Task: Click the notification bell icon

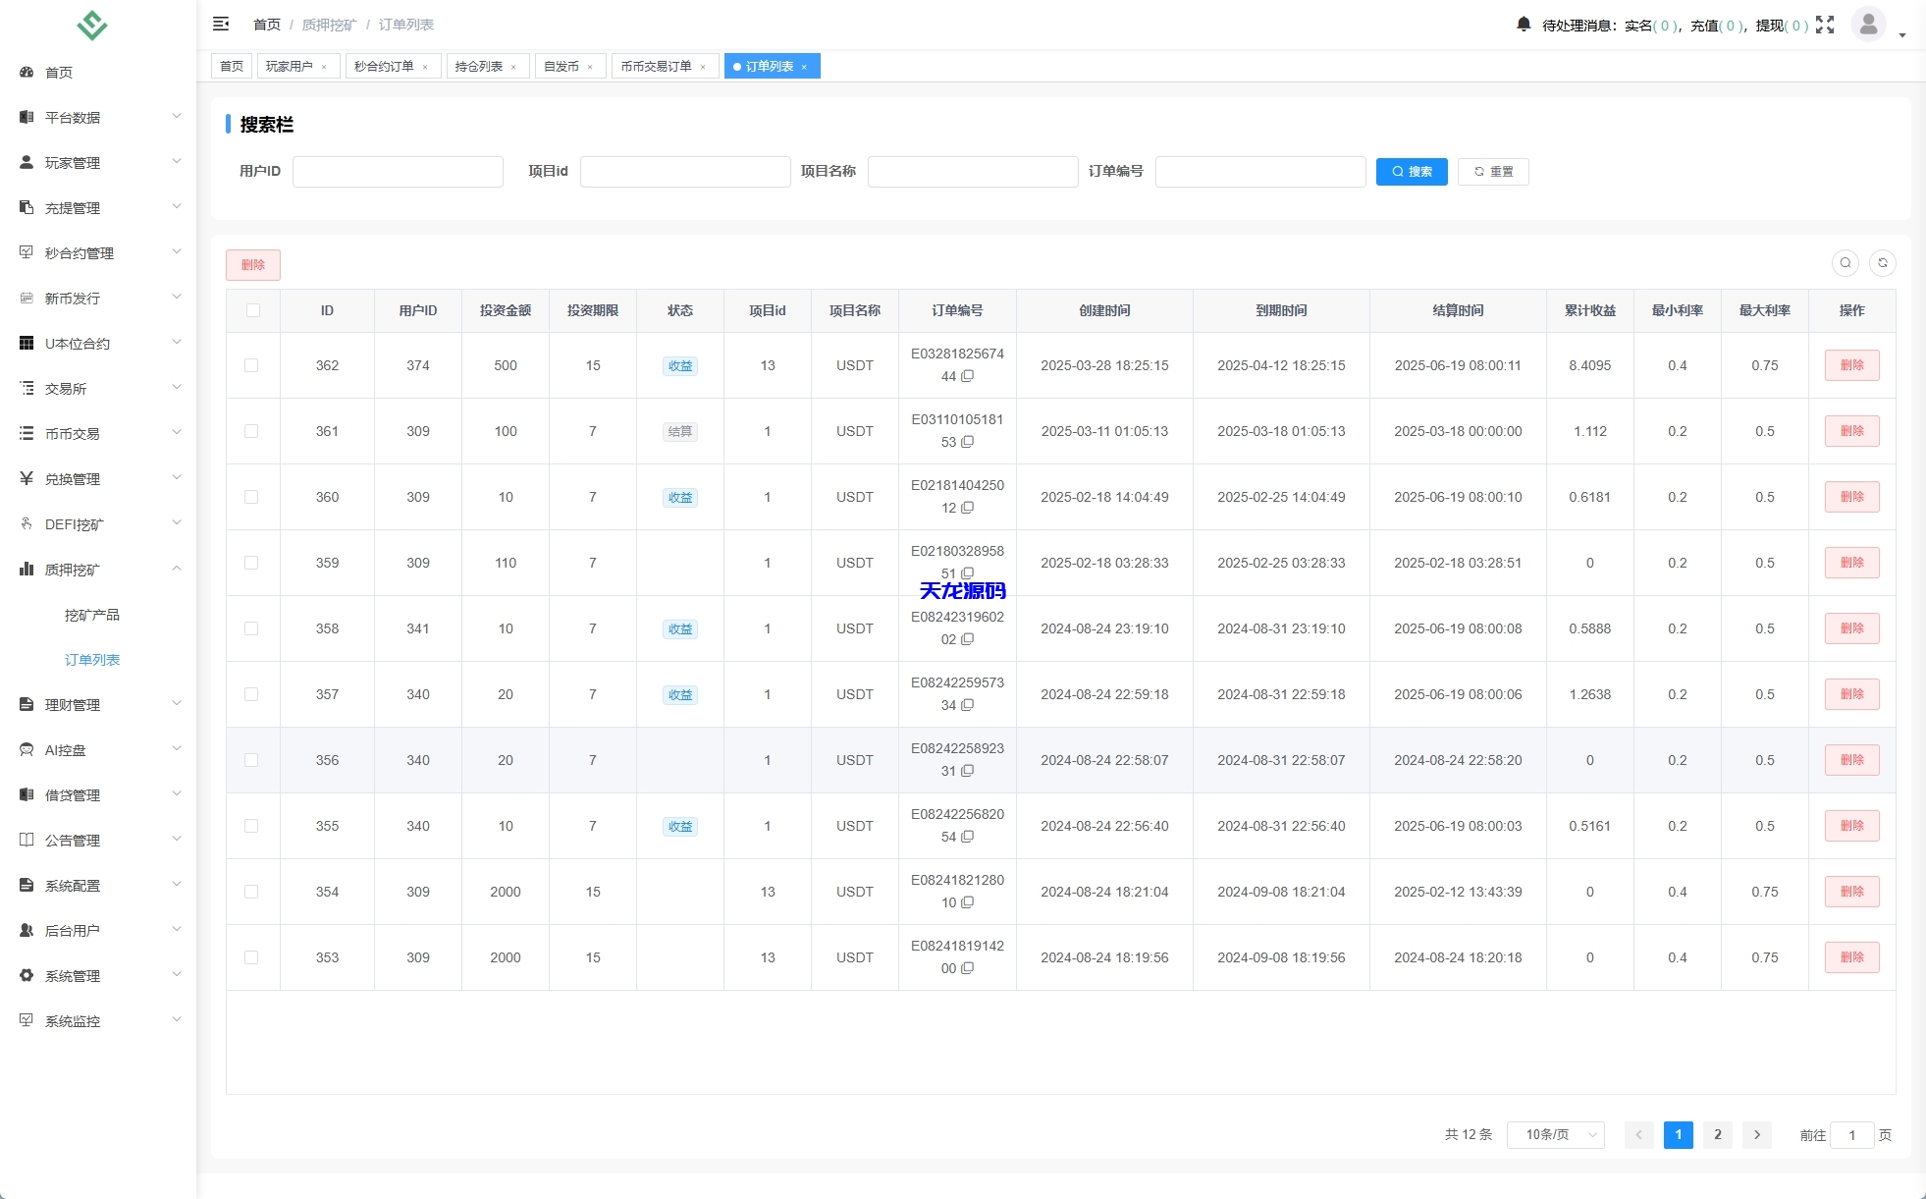Action: pyautogui.click(x=1523, y=25)
